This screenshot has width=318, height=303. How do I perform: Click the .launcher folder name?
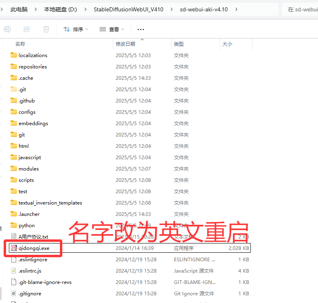click(x=29, y=214)
